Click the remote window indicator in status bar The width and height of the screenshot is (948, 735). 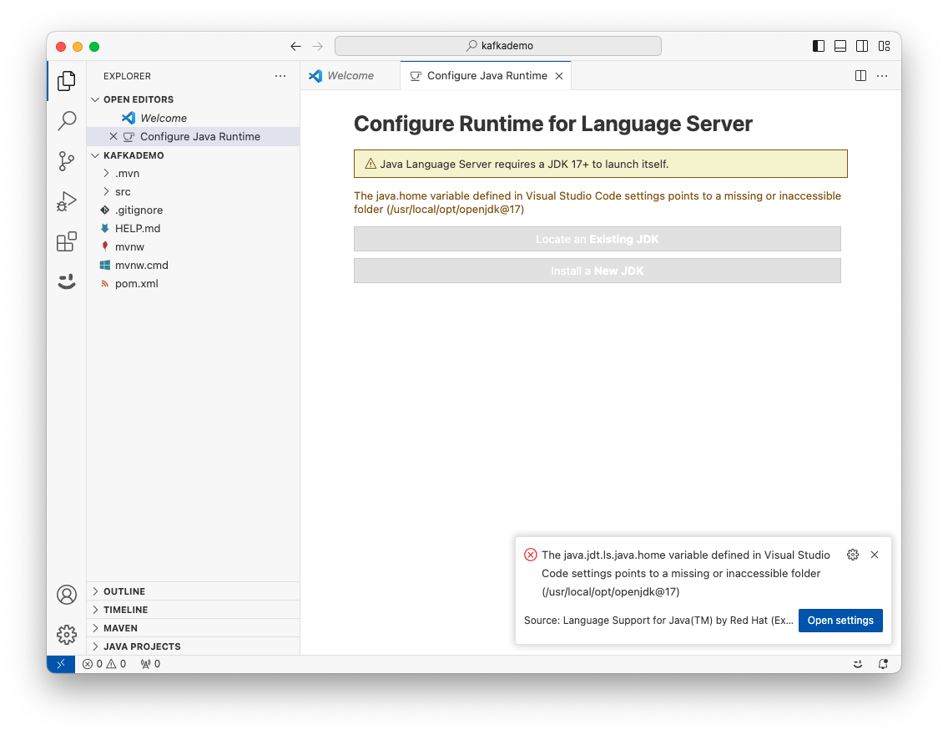60,664
